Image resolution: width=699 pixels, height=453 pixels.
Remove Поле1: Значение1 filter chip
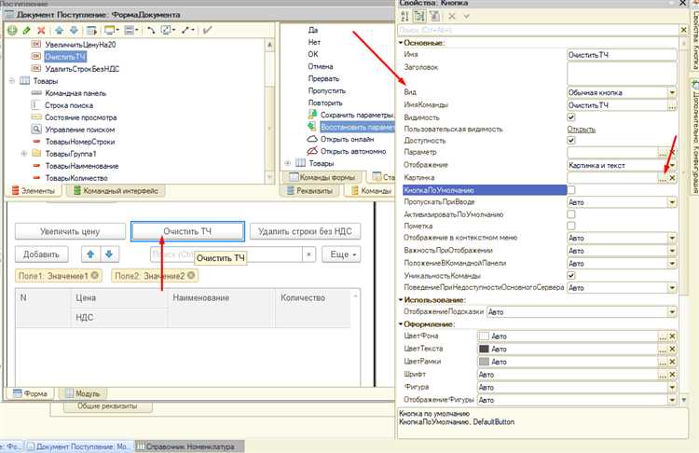click(x=94, y=276)
